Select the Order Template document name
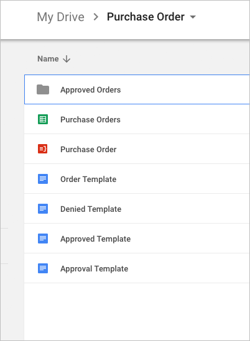The width and height of the screenshot is (250, 341). pos(88,180)
